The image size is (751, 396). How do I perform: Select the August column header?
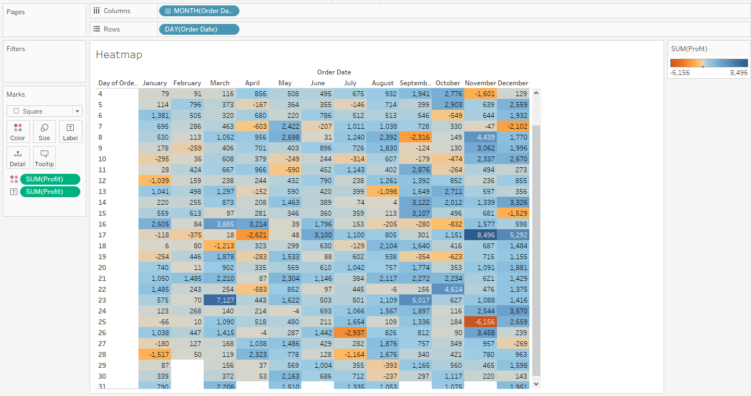[383, 83]
